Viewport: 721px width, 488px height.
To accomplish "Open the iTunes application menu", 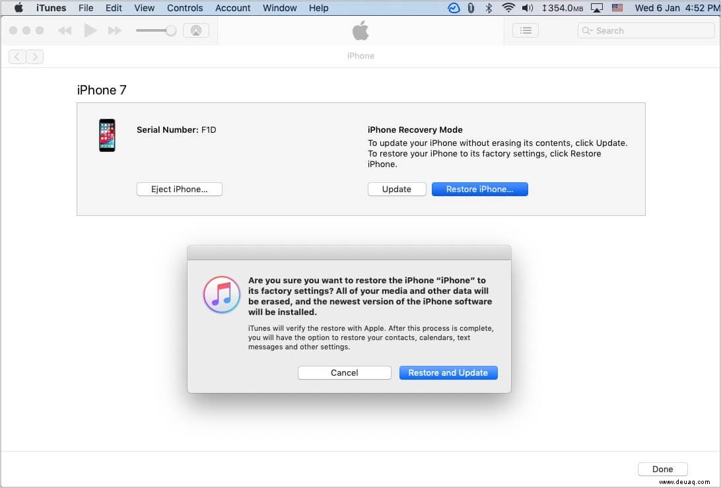I will 51,8.
